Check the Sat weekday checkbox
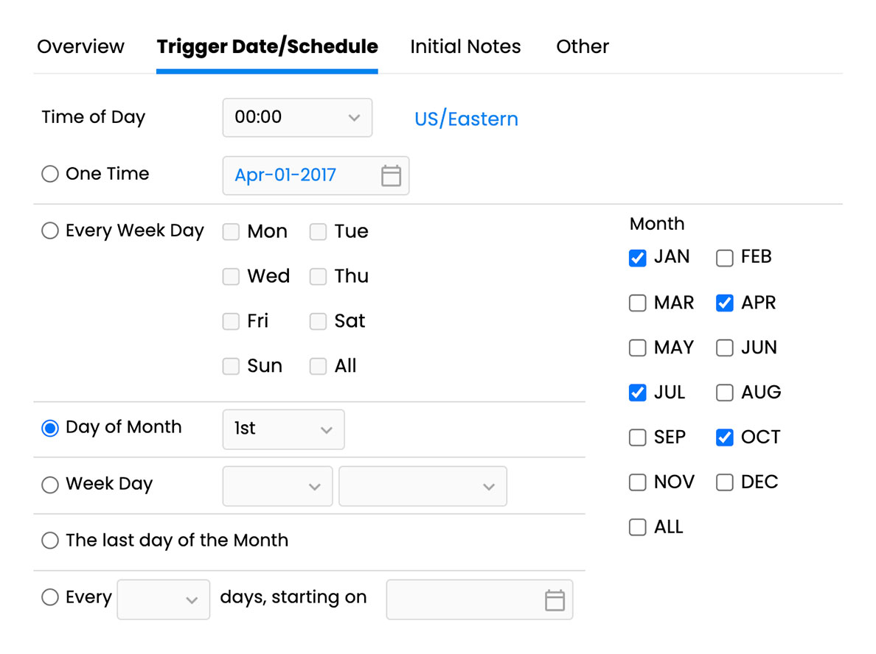Image resolution: width=876 pixels, height=654 pixels. click(318, 321)
